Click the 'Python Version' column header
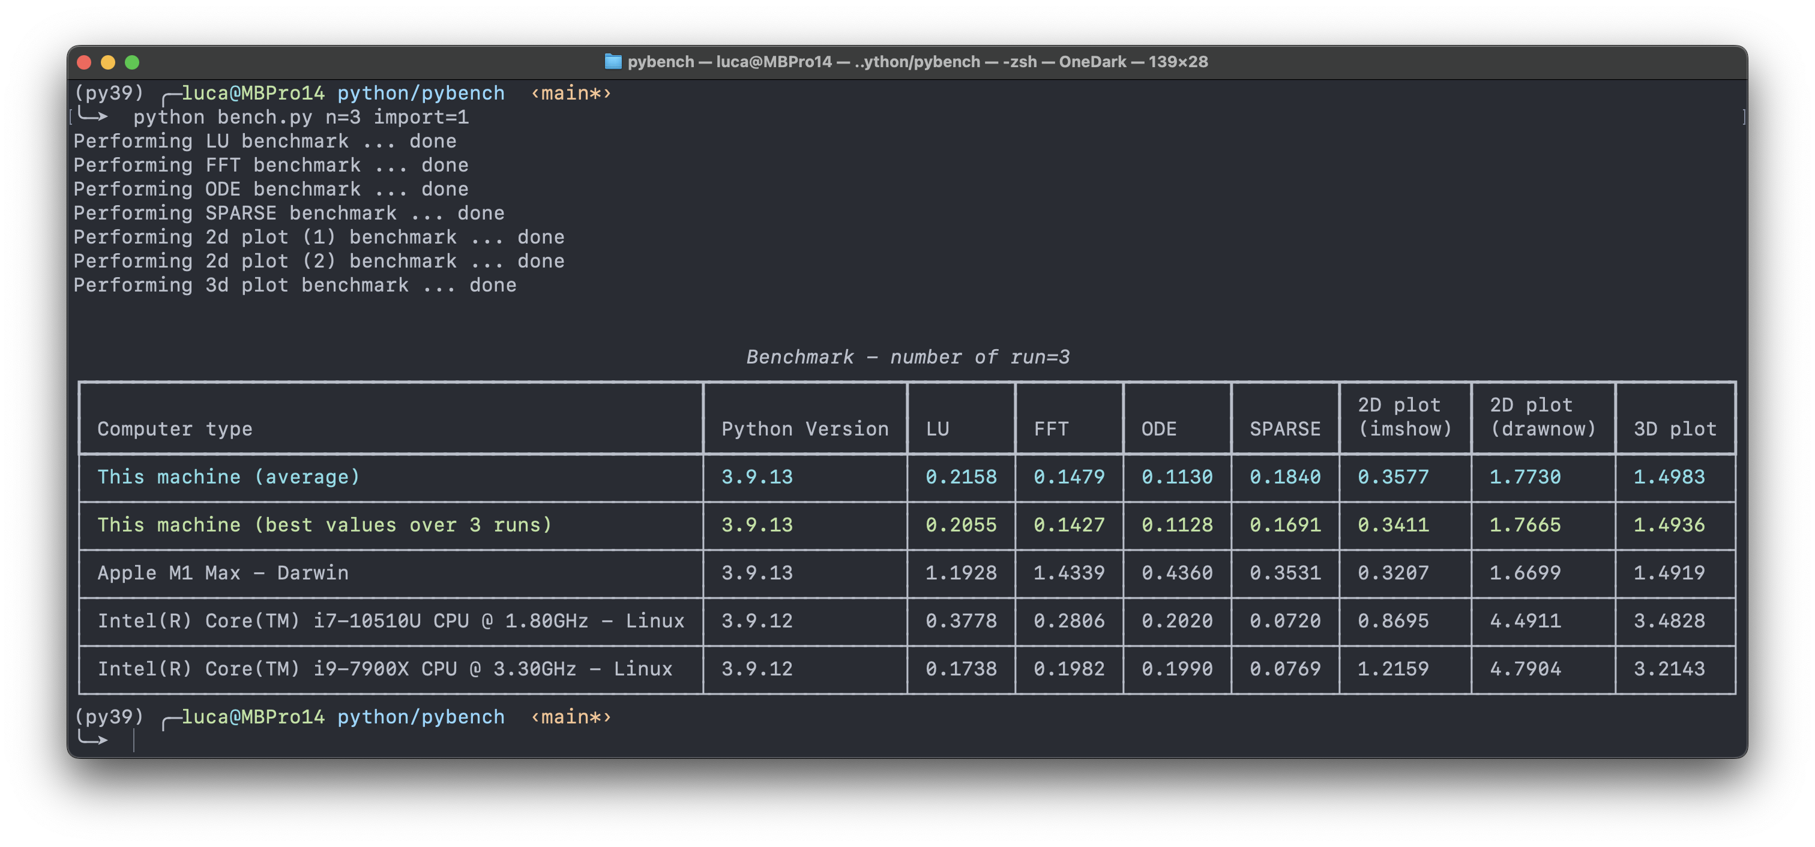The image size is (1815, 847). click(x=805, y=429)
